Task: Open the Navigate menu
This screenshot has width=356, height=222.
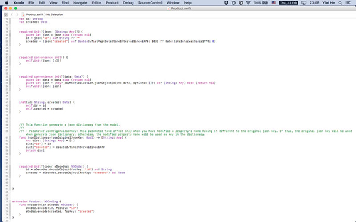Action: coord(80,3)
